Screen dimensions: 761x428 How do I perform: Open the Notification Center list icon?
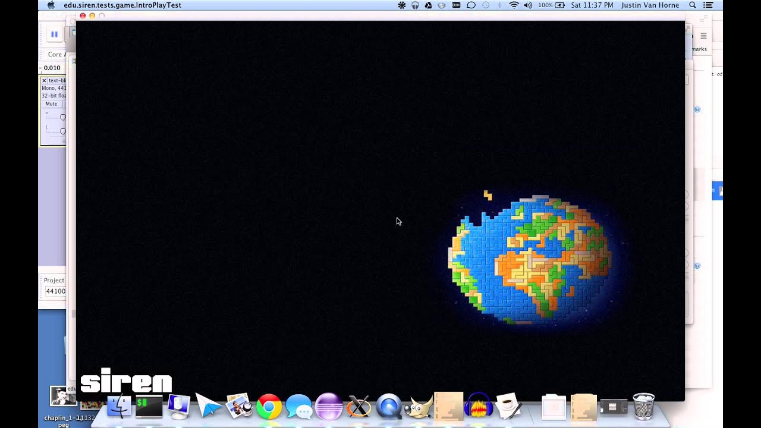click(x=708, y=5)
